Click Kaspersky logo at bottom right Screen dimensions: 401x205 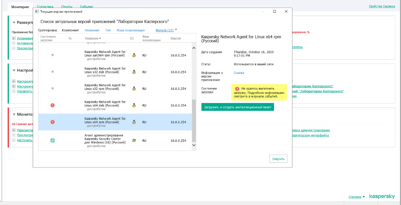point(381,197)
